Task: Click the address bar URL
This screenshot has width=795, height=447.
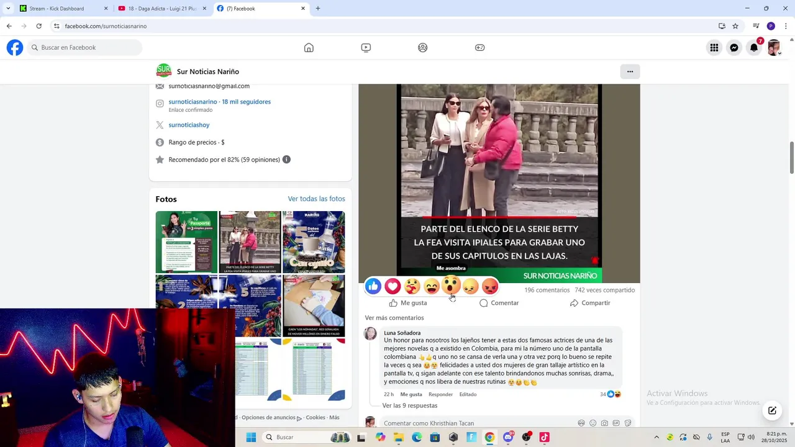Action: tap(106, 26)
